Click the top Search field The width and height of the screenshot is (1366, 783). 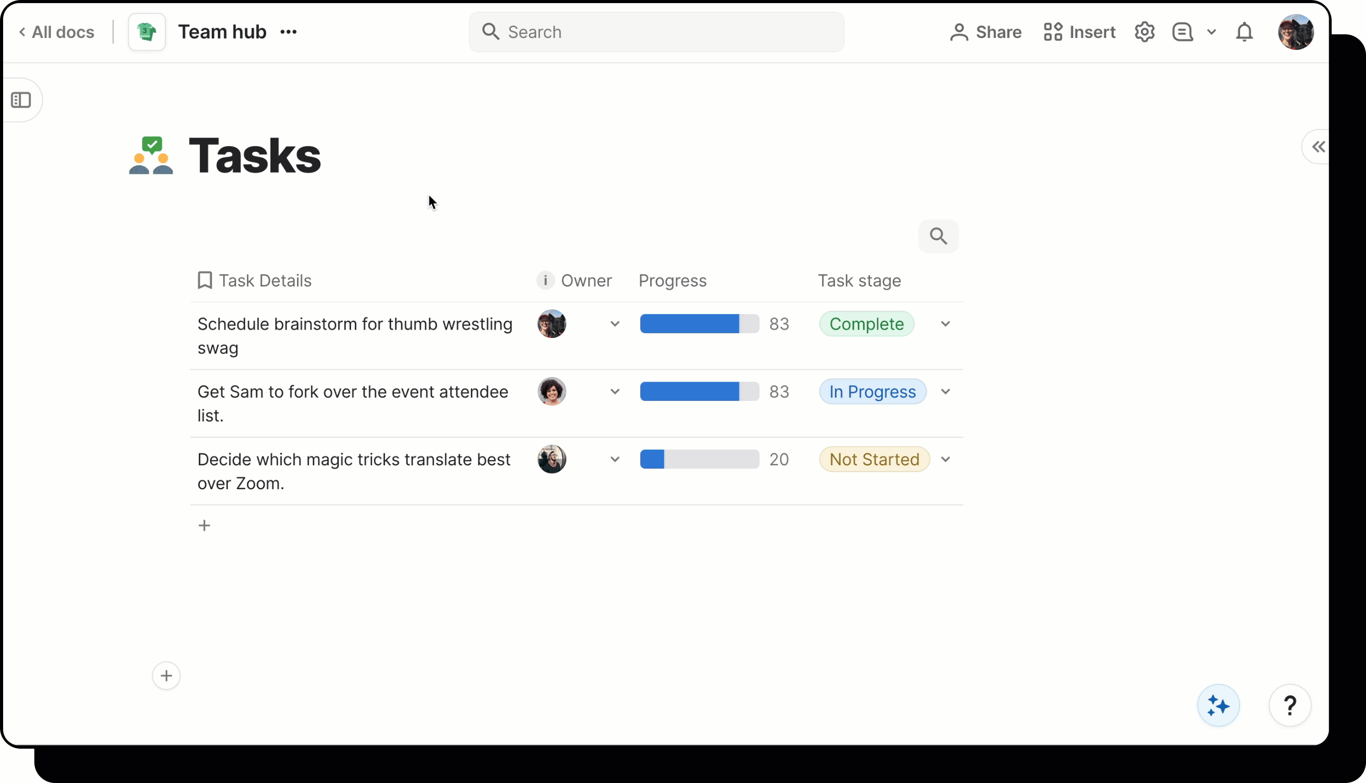(x=656, y=32)
